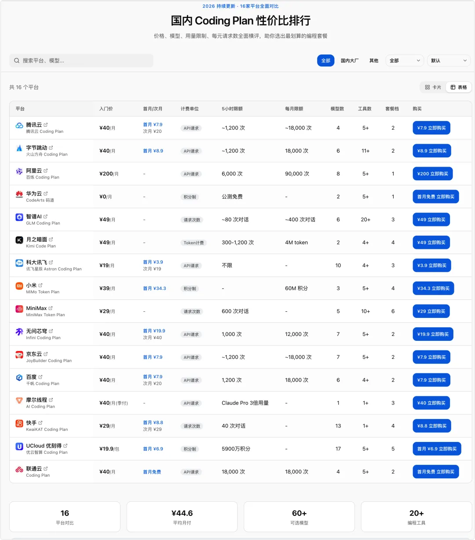Select the 国内大厂 filter tab
Viewport: 475px width, 540px height.
(350, 61)
